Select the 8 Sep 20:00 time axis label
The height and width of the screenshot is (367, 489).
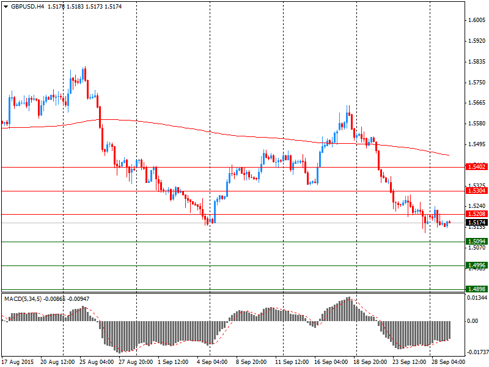click(x=251, y=362)
